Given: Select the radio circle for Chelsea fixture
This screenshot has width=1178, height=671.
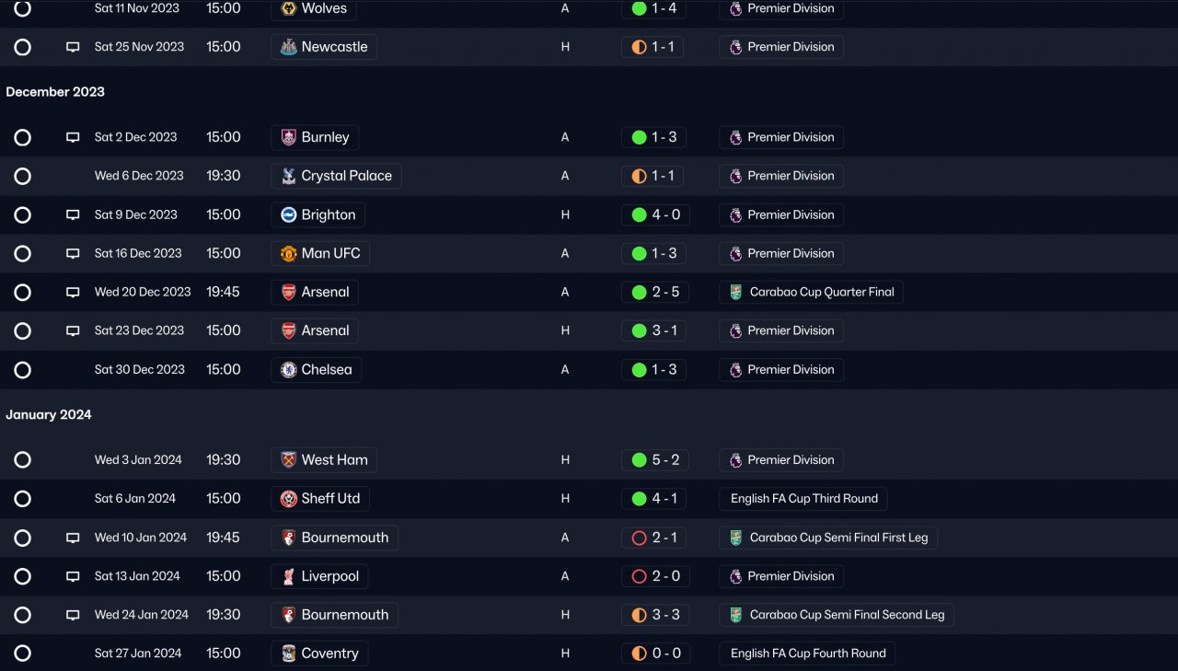Looking at the screenshot, I should coord(23,370).
